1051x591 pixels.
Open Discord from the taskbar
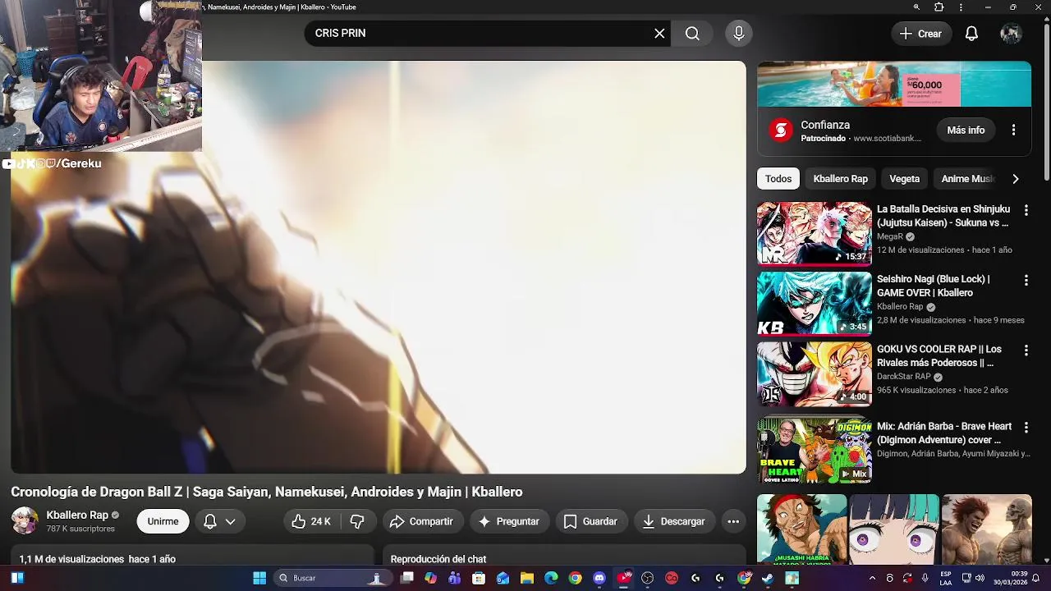599,578
